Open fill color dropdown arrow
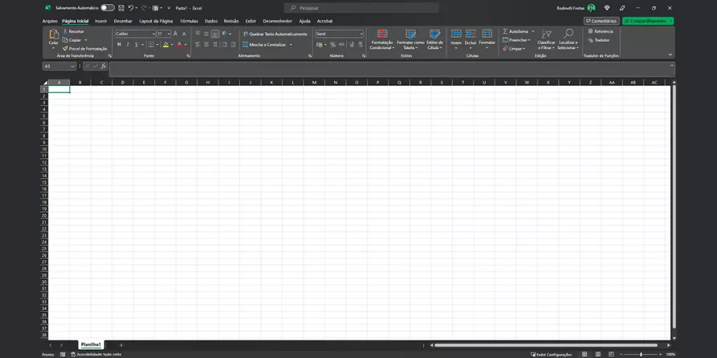The width and height of the screenshot is (717, 358). 172,45
